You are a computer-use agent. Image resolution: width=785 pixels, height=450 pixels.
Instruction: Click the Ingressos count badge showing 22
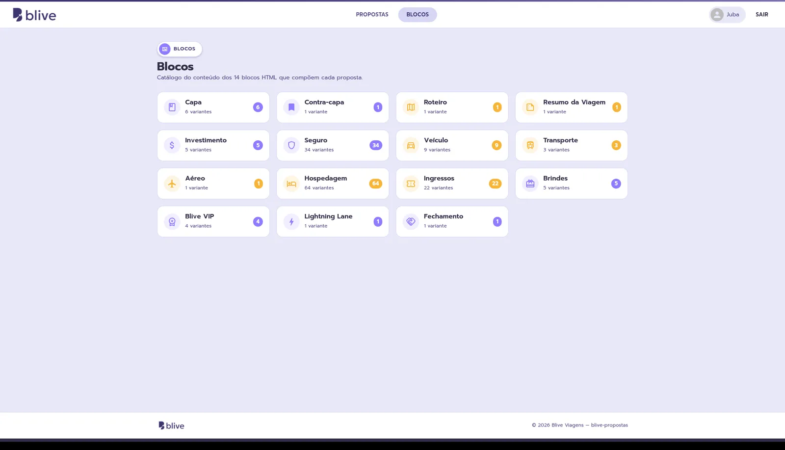pos(495,184)
